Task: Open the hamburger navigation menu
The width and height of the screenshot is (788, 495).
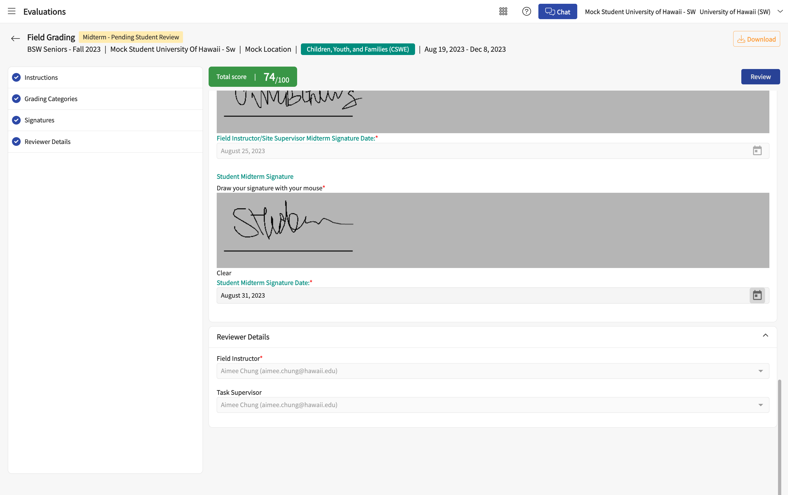Action: coord(12,11)
